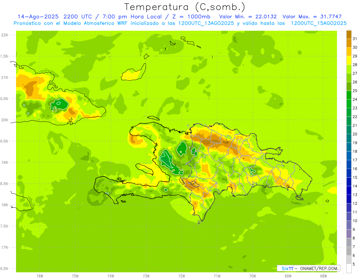Screen dimensions: 363x280
Task: Click the "SisTT - ONAMET/REP.DOM." credit label
Action: point(308,268)
